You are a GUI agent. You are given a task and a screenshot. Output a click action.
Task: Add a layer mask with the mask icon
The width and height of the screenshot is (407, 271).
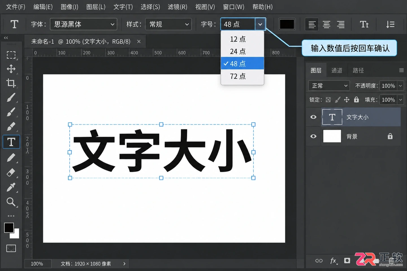[347, 261]
